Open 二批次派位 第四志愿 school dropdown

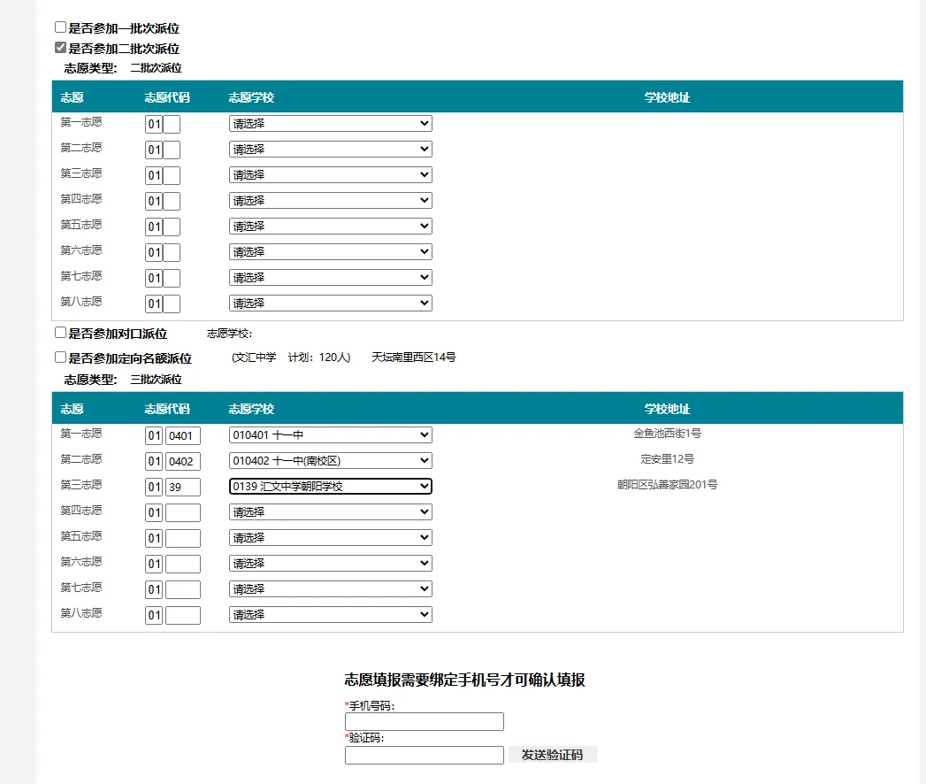pos(330,200)
